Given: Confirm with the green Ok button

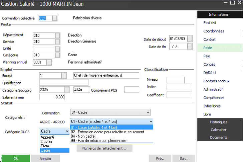Looking at the screenshot, I should [x=16, y=158].
